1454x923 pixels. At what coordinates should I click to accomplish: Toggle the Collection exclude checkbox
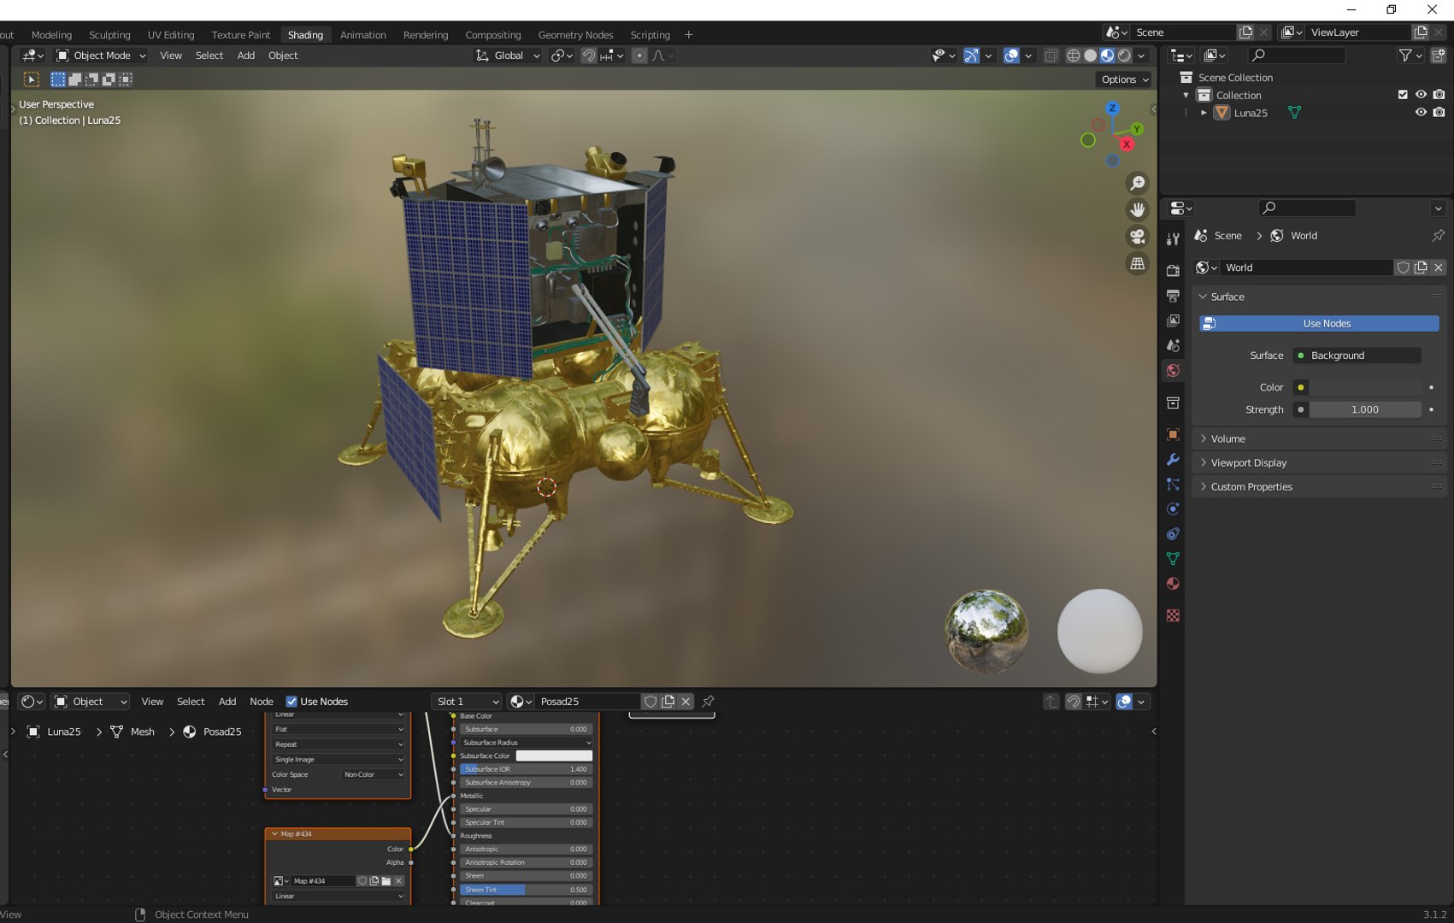click(x=1403, y=95)
